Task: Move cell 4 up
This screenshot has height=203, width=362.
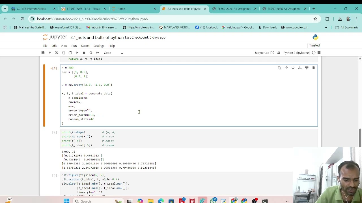Action: pyautogui.click(x=286, y=68)
